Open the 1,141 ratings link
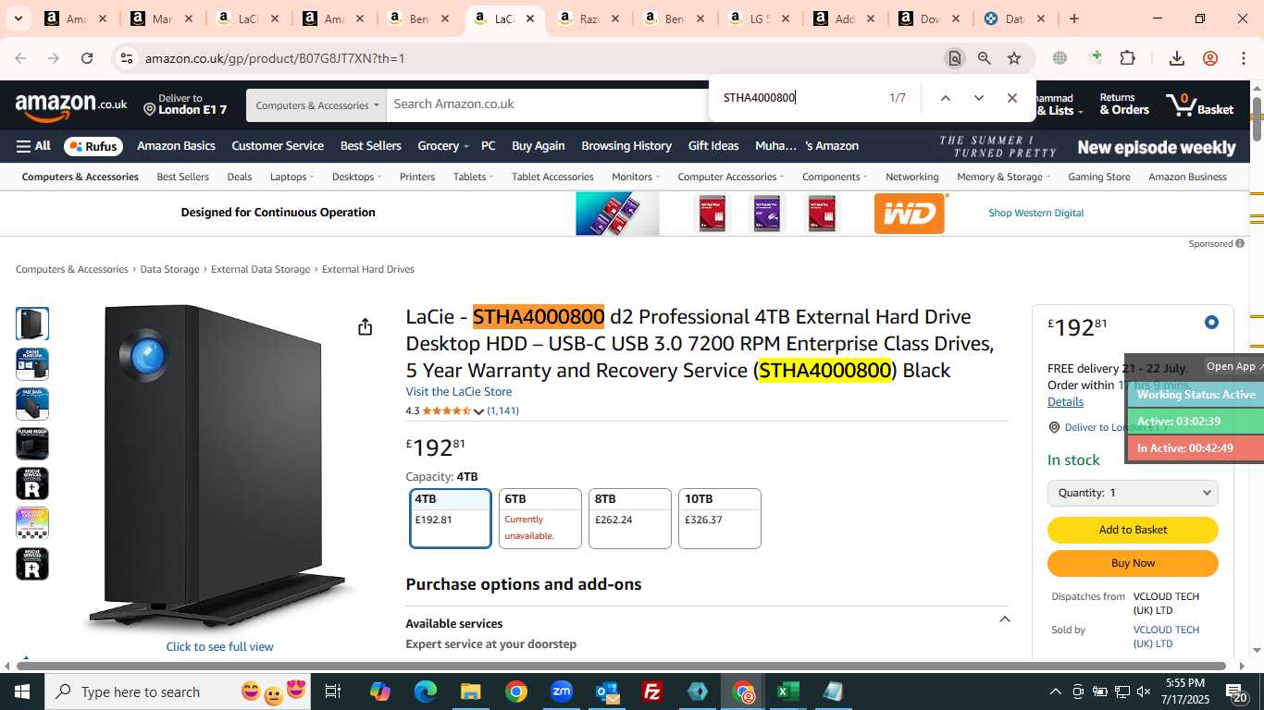The width and height of the screenshot is (1264, 710). [x=503, y=410]
